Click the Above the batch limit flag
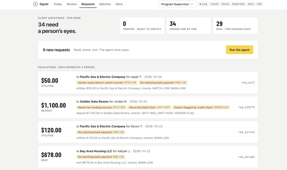 (149, 107)
